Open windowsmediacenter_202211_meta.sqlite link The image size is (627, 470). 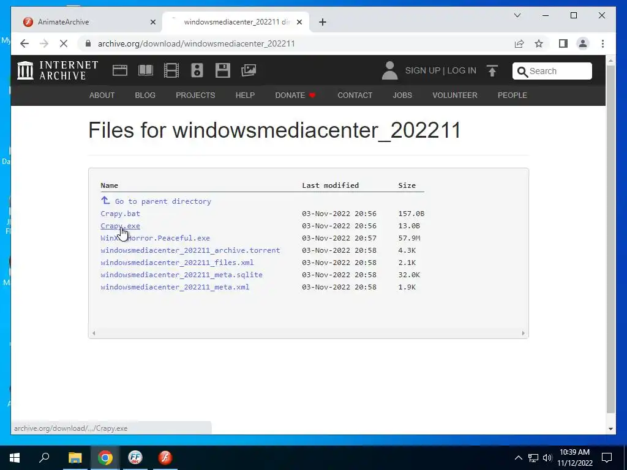pyautogui.click(x=181, y=275)
